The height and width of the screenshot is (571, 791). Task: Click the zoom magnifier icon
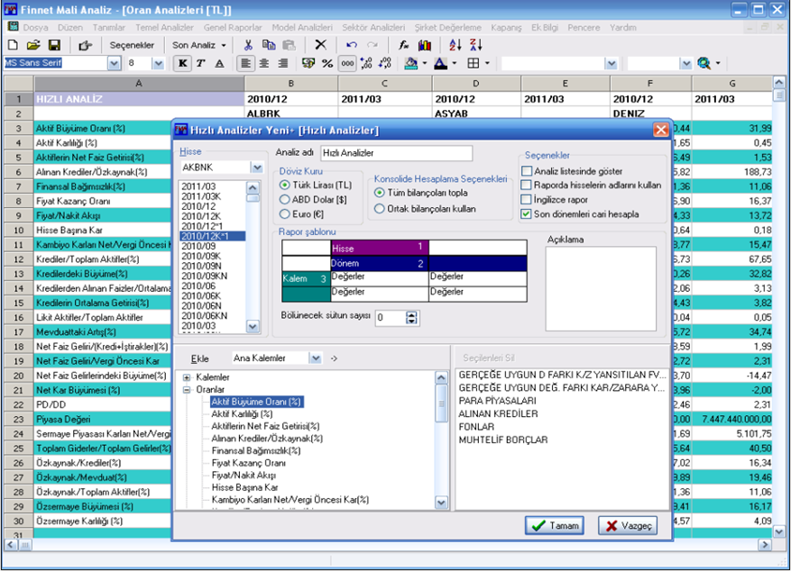tap(704, 63)
